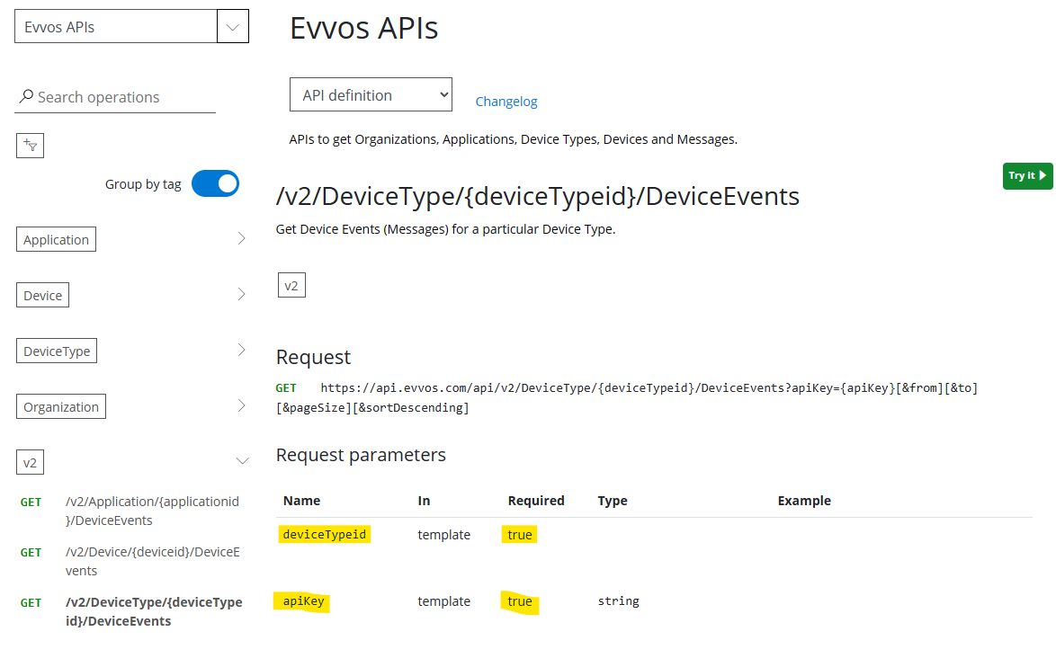Select the Organization tag

point(61,407)
